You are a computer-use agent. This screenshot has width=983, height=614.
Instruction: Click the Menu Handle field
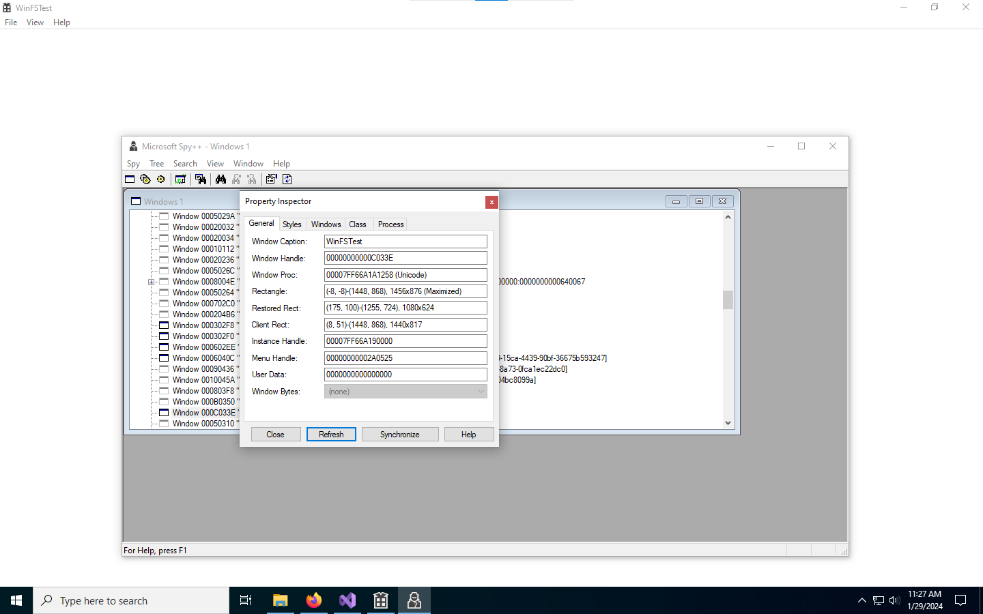[x=405, y=358]
